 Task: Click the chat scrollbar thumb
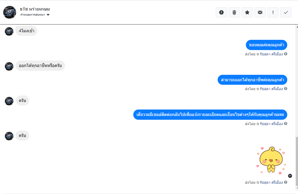pos(297,161)
